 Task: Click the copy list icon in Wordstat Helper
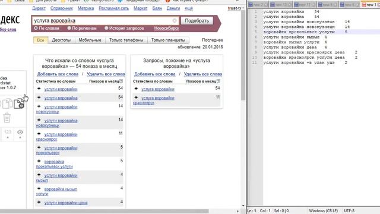[x=8, y=103]
